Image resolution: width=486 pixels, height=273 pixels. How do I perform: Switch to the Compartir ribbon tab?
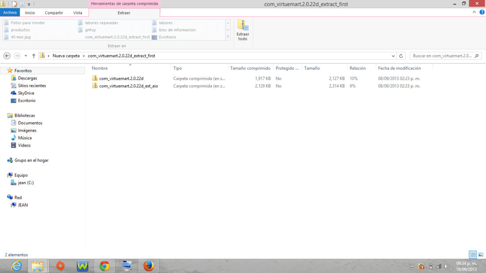pyautogui.click(x=54, y=13)
